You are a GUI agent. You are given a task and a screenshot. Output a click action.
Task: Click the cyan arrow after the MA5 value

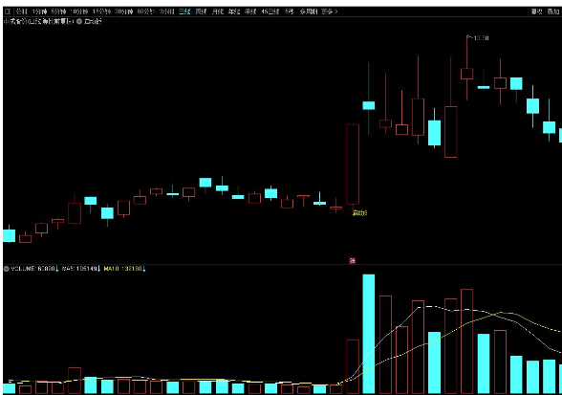point(99,269)
